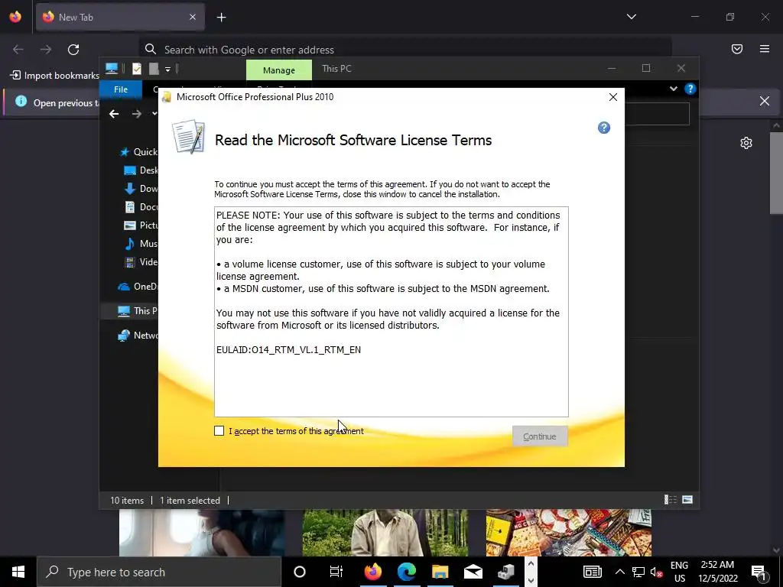Close the Microsoft Office Professional Plus 2010 dialog

613,97
